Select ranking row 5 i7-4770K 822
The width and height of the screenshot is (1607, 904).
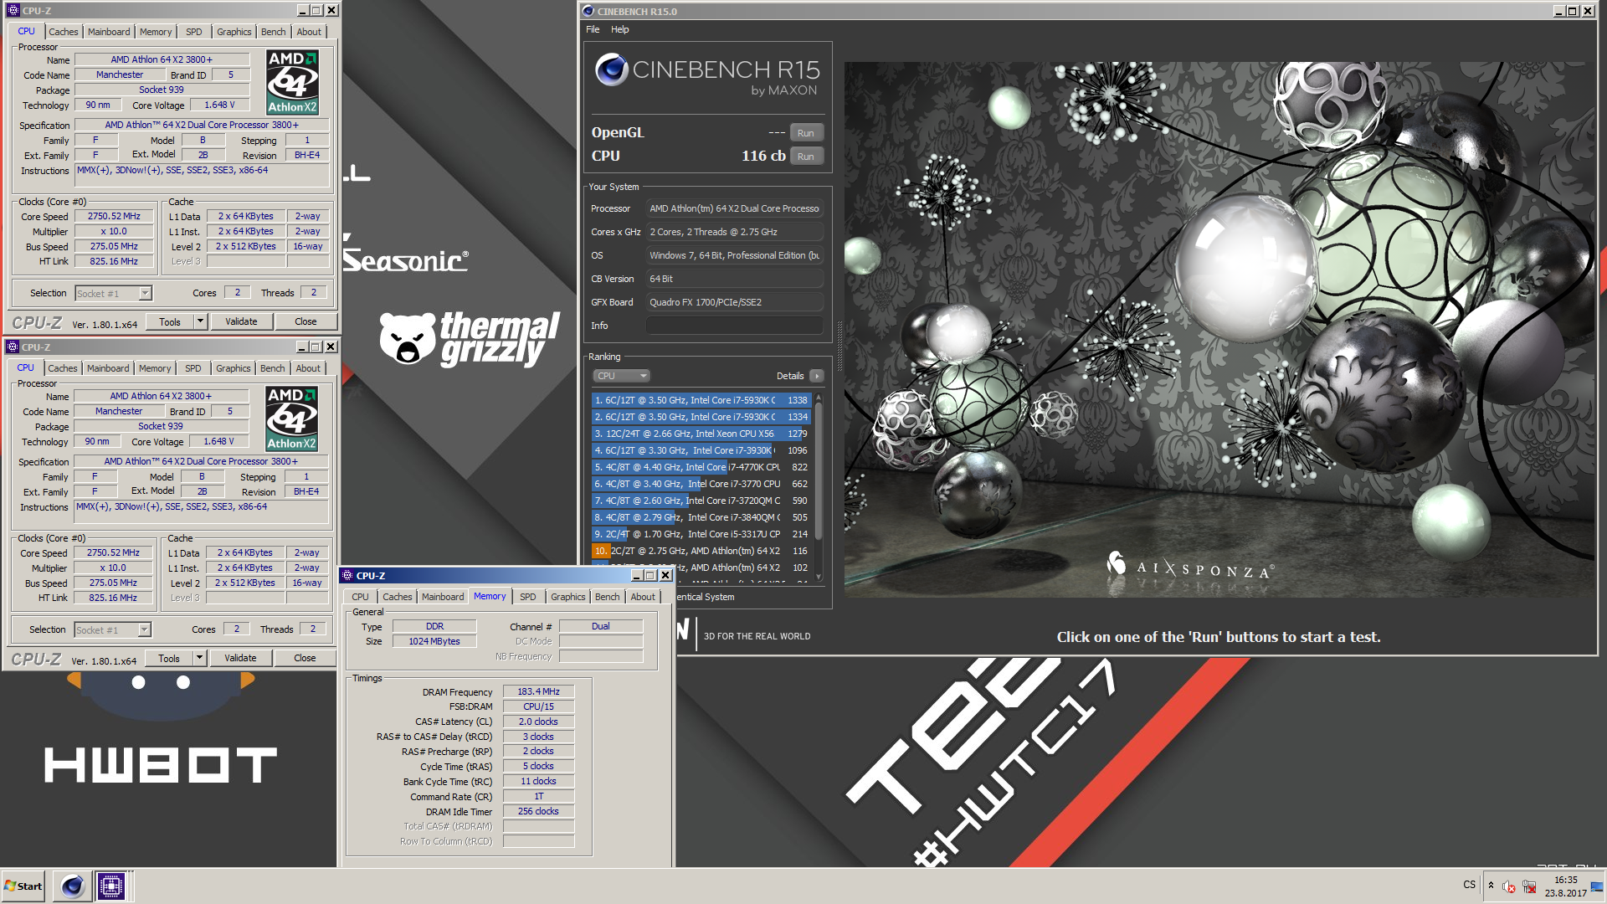point(701,467)
